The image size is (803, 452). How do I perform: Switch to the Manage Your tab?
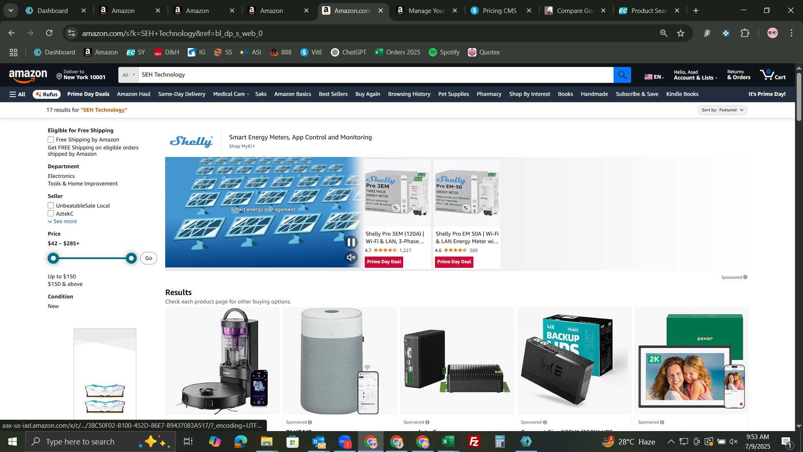pos(426,10)
